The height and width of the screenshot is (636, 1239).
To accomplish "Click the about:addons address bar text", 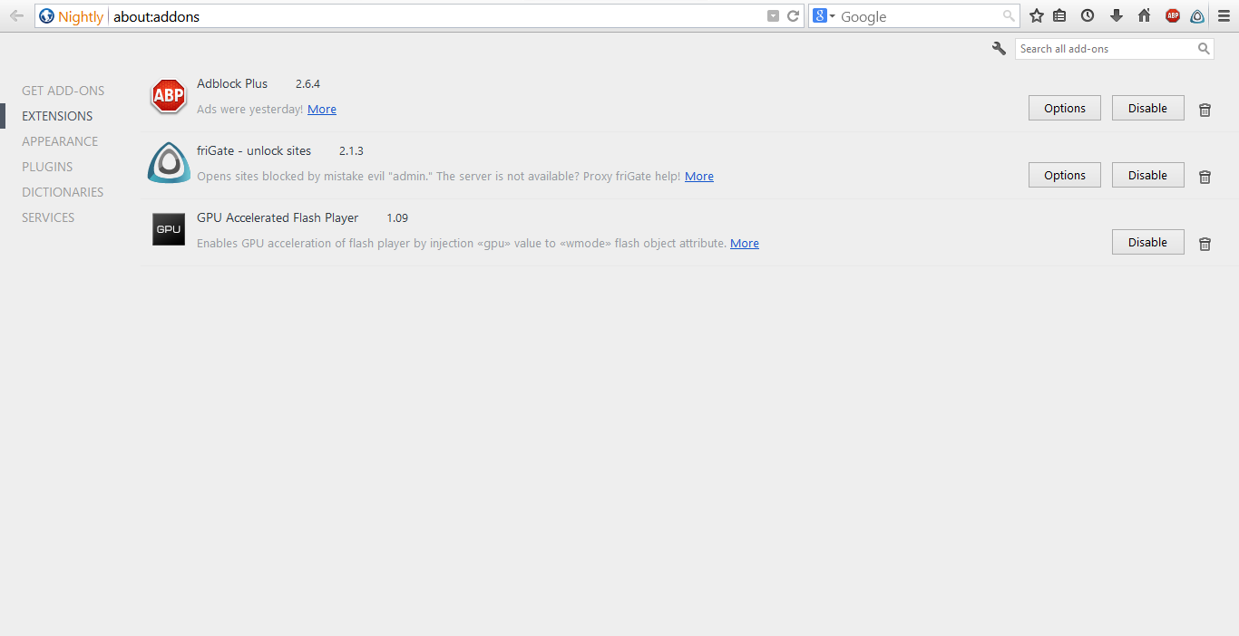I will pos(156,16).
